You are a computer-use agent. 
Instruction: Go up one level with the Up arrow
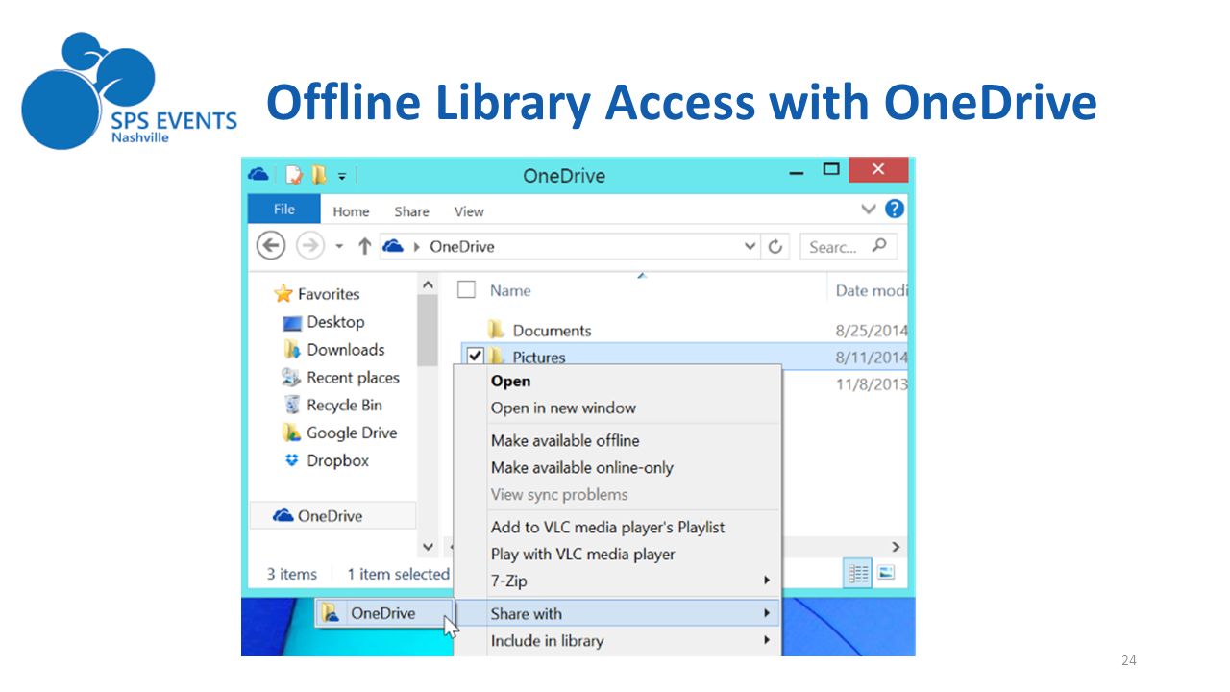tap(364, 246)
